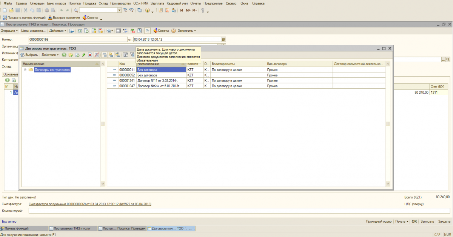The width and height of the screenshot is (453, 237).
Task: Click the red mark-for-deletion icon
Action: tap(90, 55)
